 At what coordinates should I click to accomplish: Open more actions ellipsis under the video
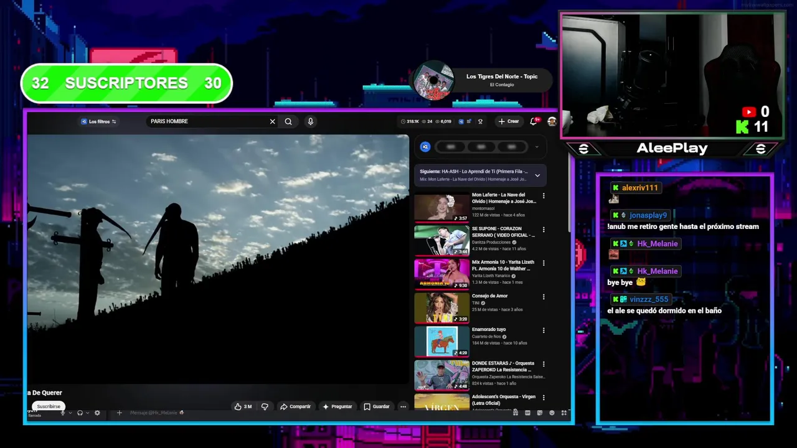pos(403,406)
